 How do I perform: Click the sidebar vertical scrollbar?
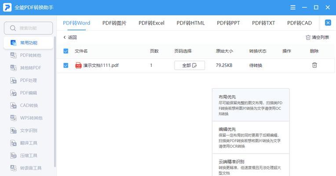coord(55,102)
